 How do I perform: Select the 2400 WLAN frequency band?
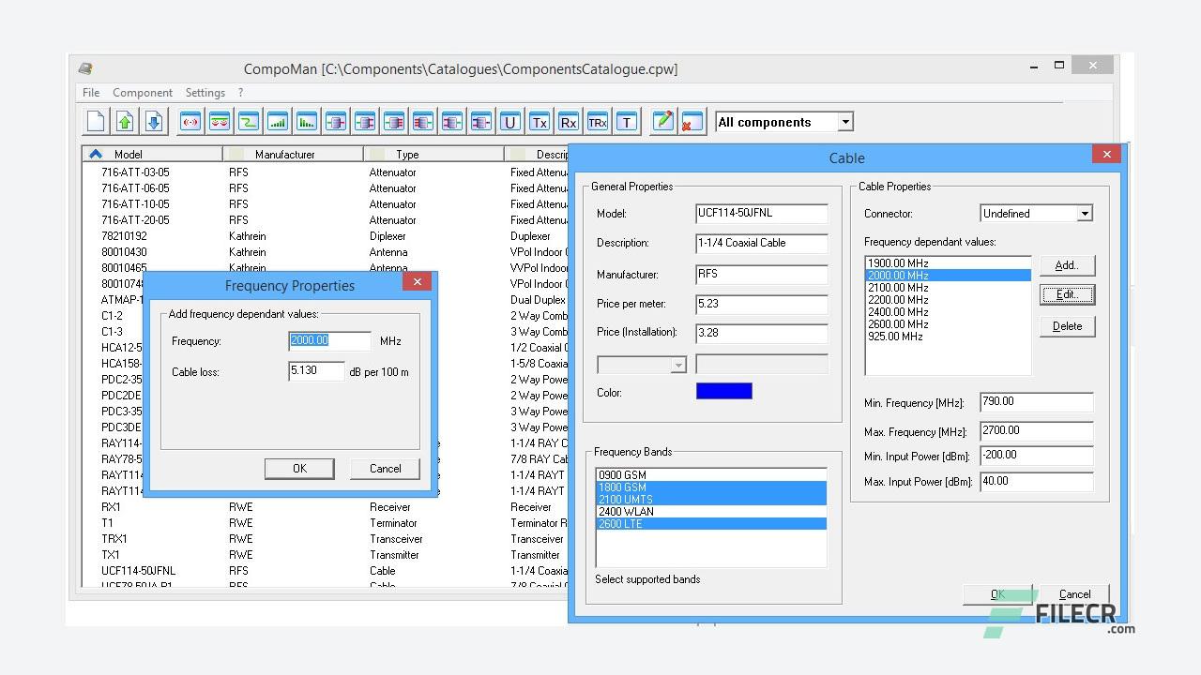coord(711,512)
